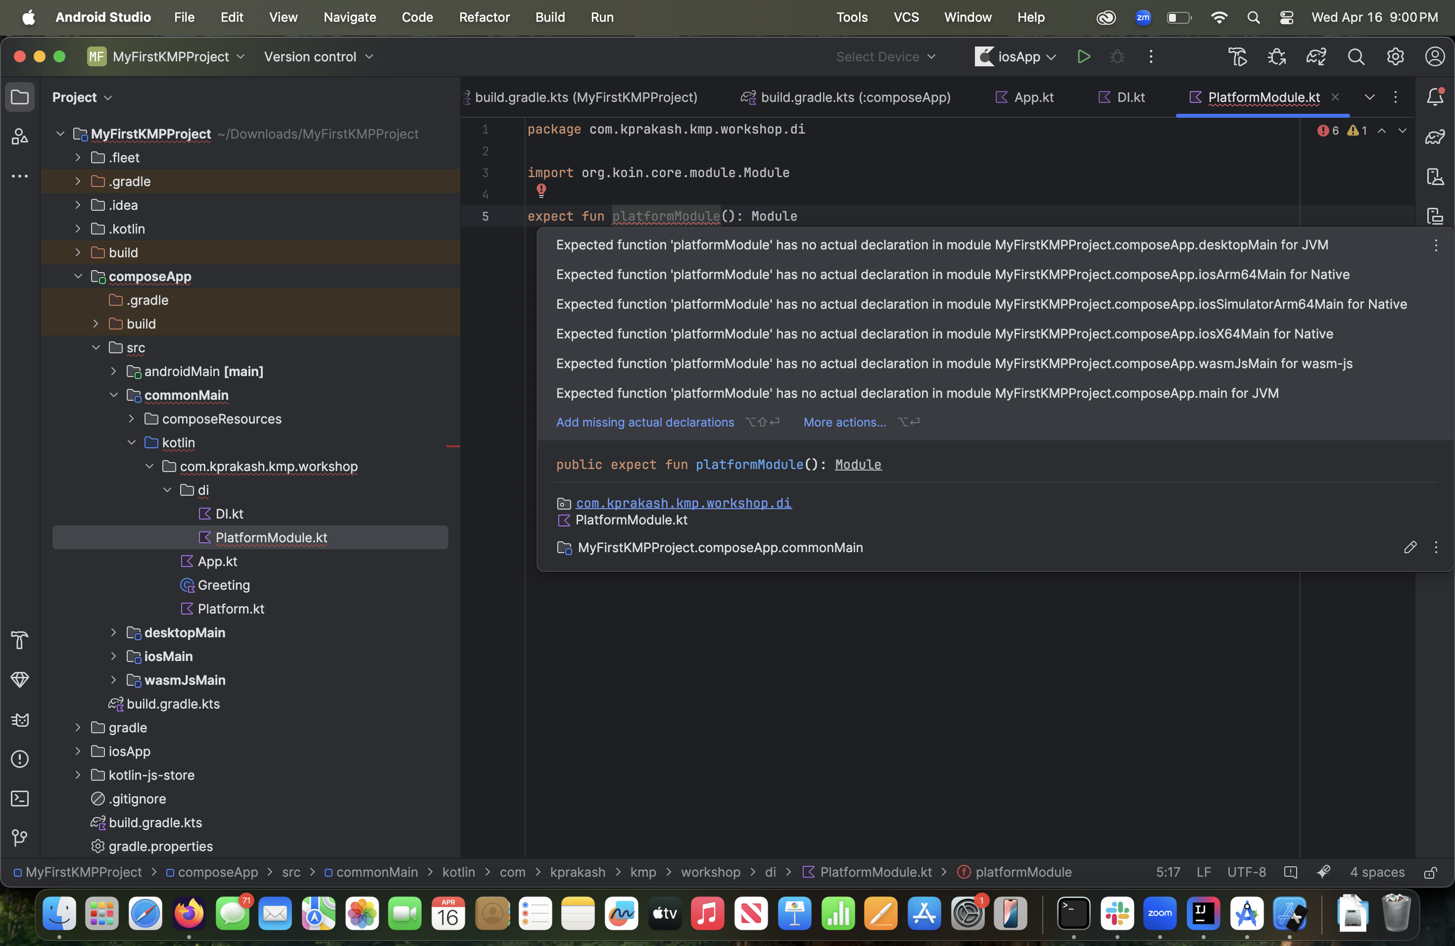1455x946 pixels.
Task: Select gradle.properties in project tree
Action: (x=160, y=847)
